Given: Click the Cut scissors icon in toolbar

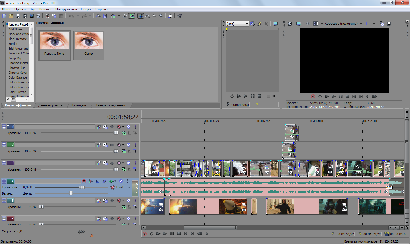Looking at the screenshot, I should pyautogui.click(x=47, y=16).
